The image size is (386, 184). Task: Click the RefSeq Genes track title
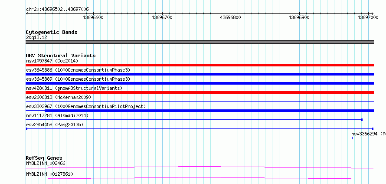coord(44,158)
